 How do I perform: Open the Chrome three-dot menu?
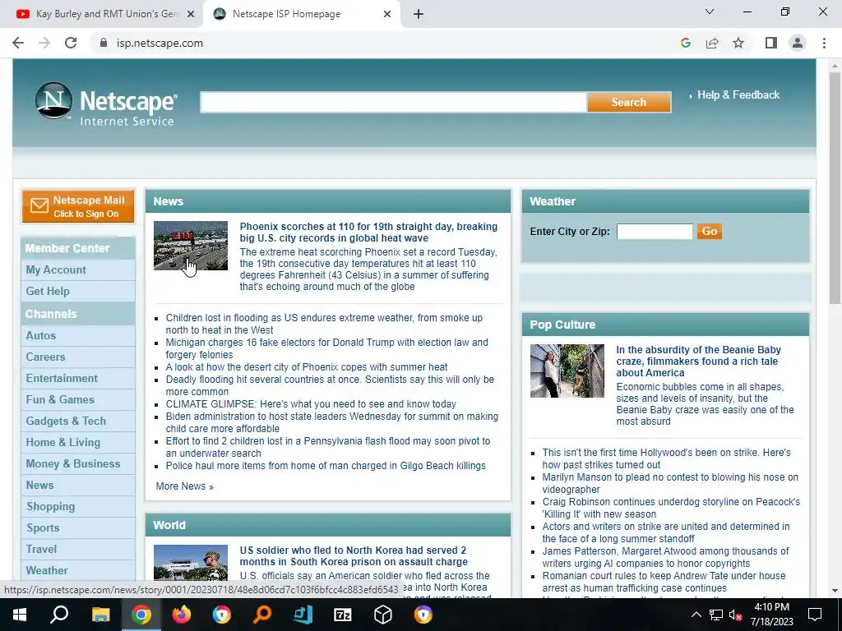coord(824,43)
